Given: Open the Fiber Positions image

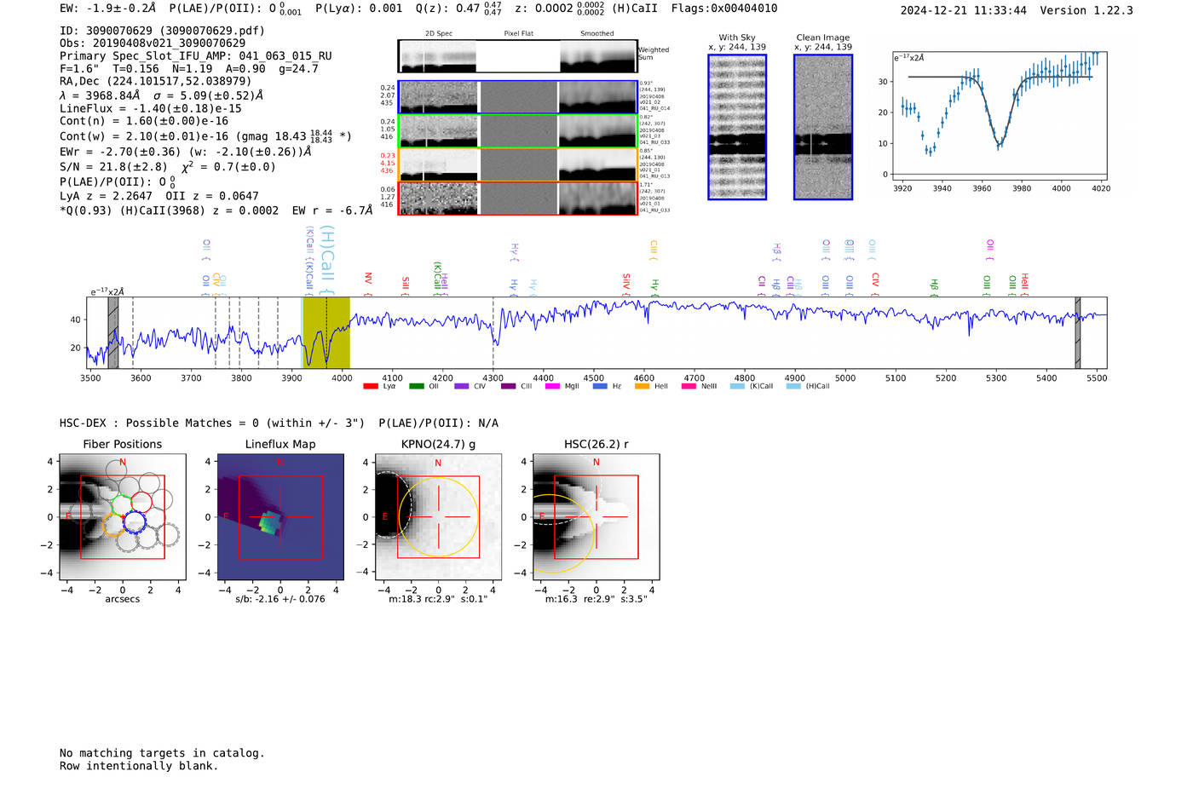Looking at the screenshot, I should point(123,517).
